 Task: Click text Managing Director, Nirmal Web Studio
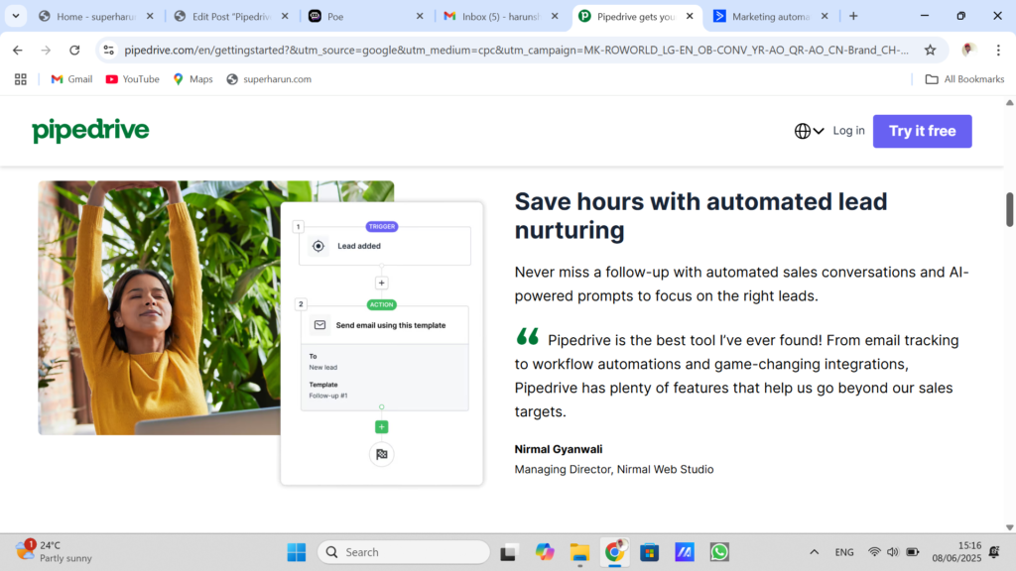pyautogui.click(x=613, y=469)
